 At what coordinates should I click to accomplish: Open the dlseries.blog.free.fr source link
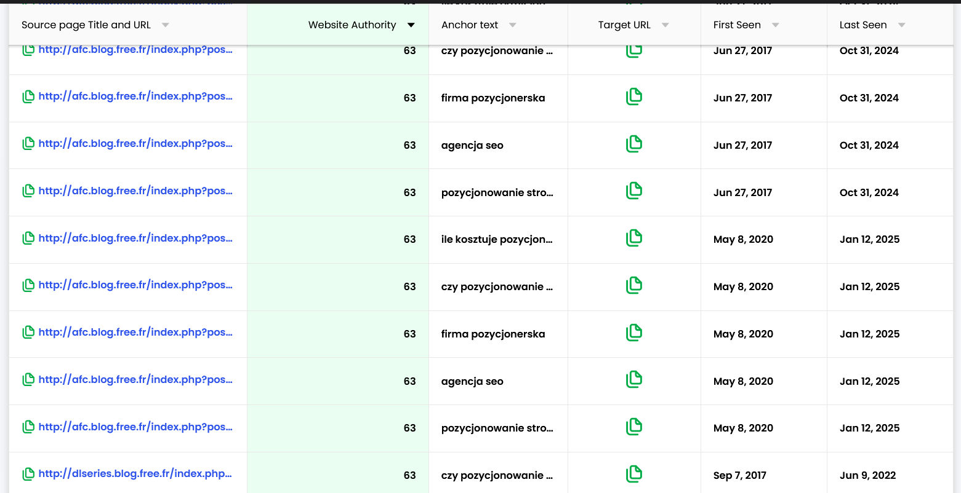pos(135,474)
